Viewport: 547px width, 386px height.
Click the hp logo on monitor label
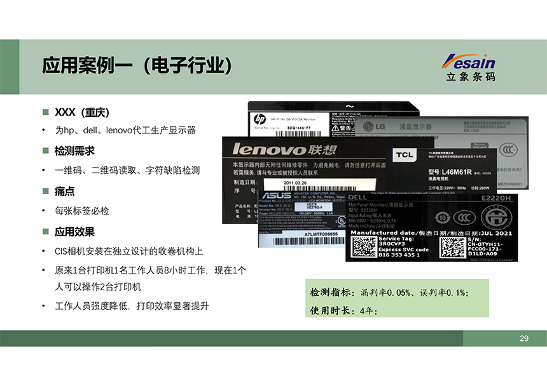click(x=260, y=119)
